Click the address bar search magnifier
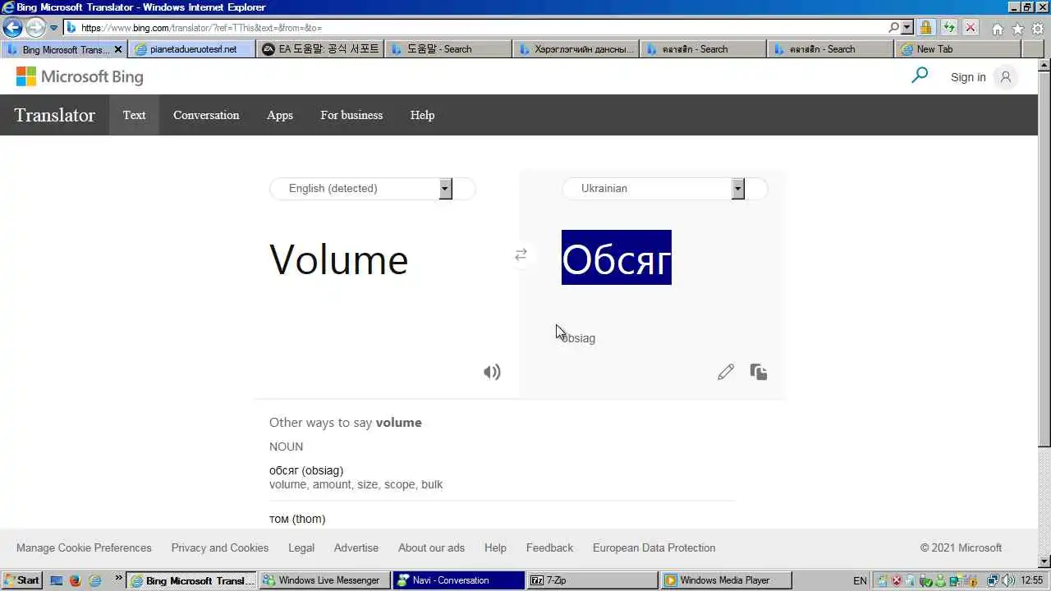Viewport: 1051px width, 591px height. point(894,27)
